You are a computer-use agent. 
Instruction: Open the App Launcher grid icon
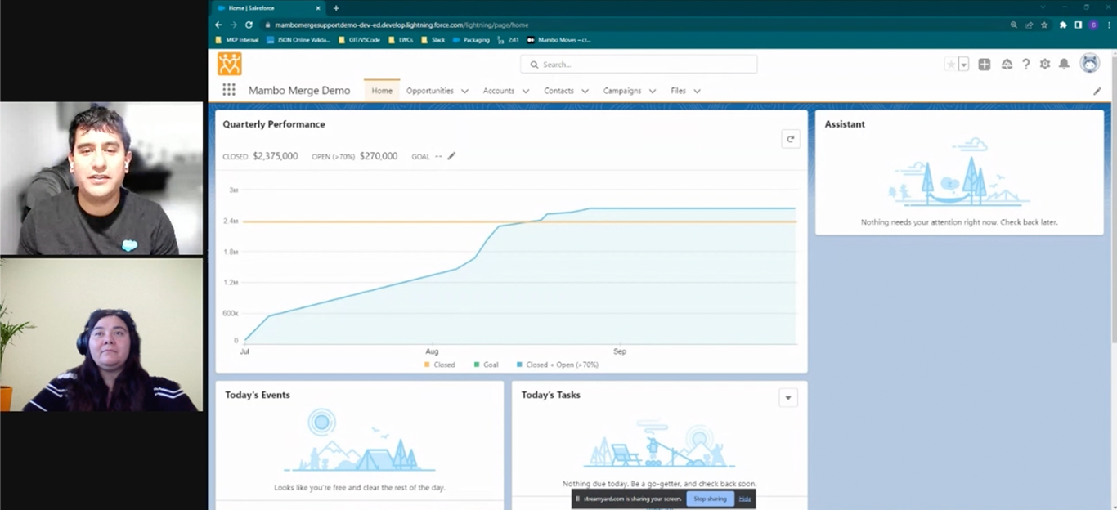coord(229,91)
